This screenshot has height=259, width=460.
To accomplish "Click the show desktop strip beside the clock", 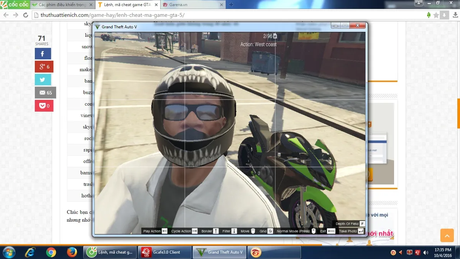I will tap(457, 252).
